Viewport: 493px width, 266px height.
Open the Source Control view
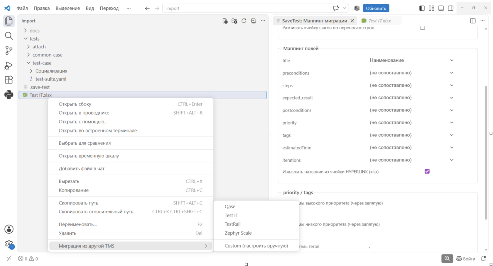9,50
